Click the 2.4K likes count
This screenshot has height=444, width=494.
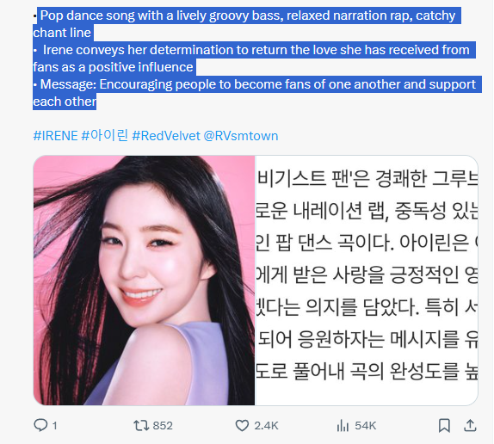[266, 426]
